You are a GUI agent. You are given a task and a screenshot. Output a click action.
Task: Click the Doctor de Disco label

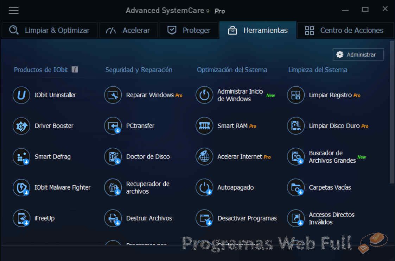pos(148,157)
